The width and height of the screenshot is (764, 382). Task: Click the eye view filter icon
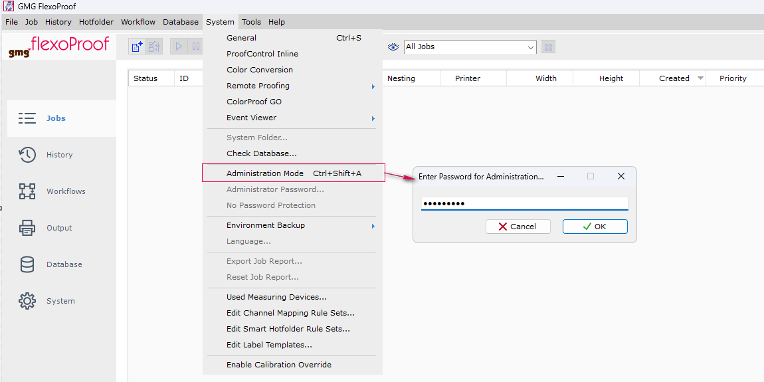[x=393, y=47]
